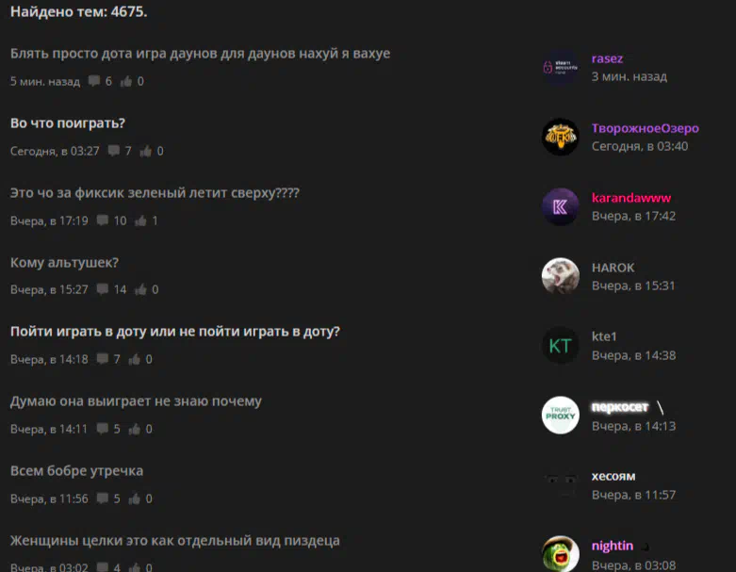Open nightin's profile link

pyautogui.click(x=613, y=547)
